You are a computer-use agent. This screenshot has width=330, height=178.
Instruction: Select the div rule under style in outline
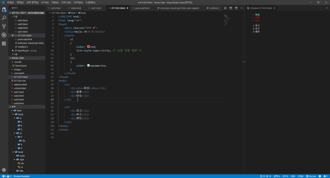[20, 163]
